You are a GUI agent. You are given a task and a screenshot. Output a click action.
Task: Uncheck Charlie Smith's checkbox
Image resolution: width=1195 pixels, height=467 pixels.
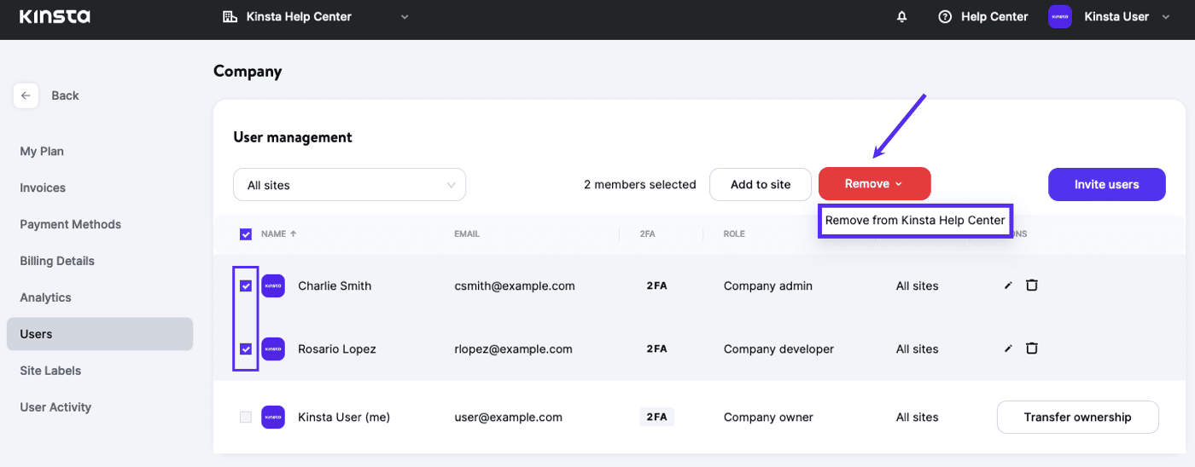pyautogui.click(x=246, y=285)
